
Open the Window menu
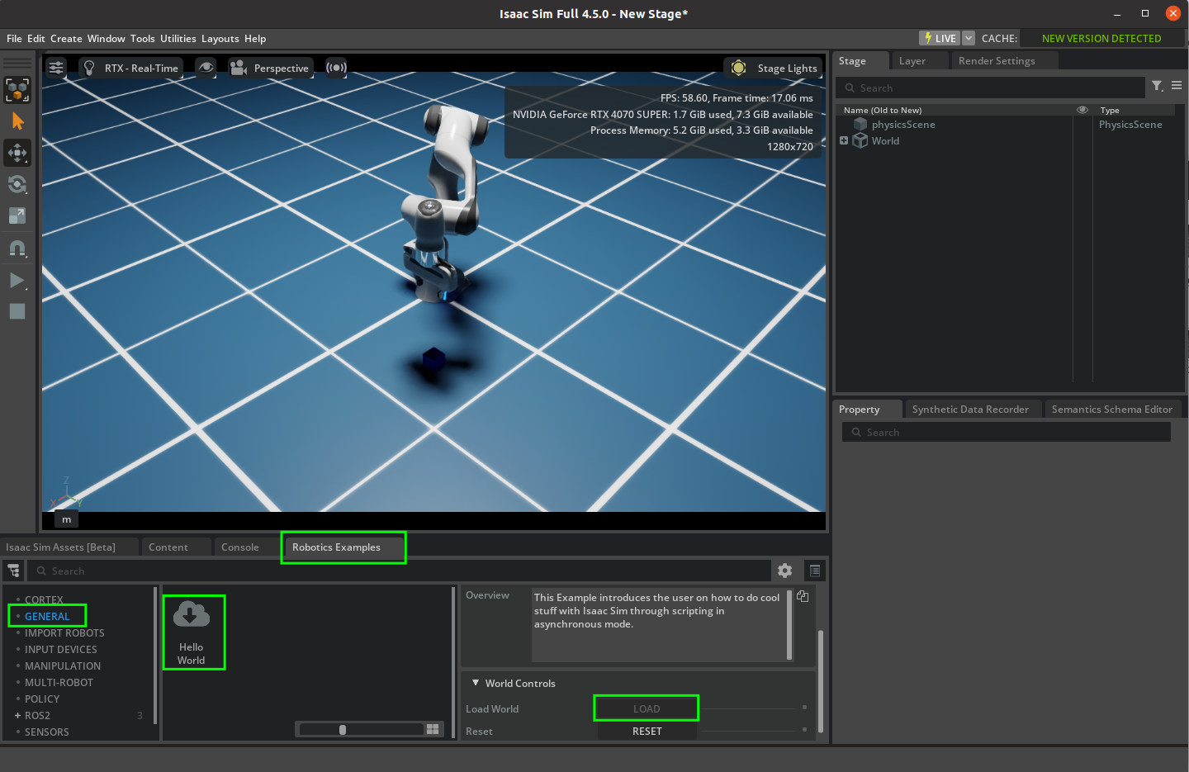pyautogui.click(x=106, y=38)
